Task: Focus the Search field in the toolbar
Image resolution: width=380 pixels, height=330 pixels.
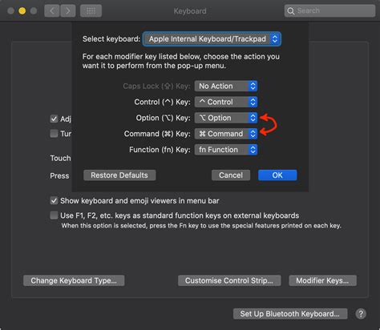Action: pos(329,11)
